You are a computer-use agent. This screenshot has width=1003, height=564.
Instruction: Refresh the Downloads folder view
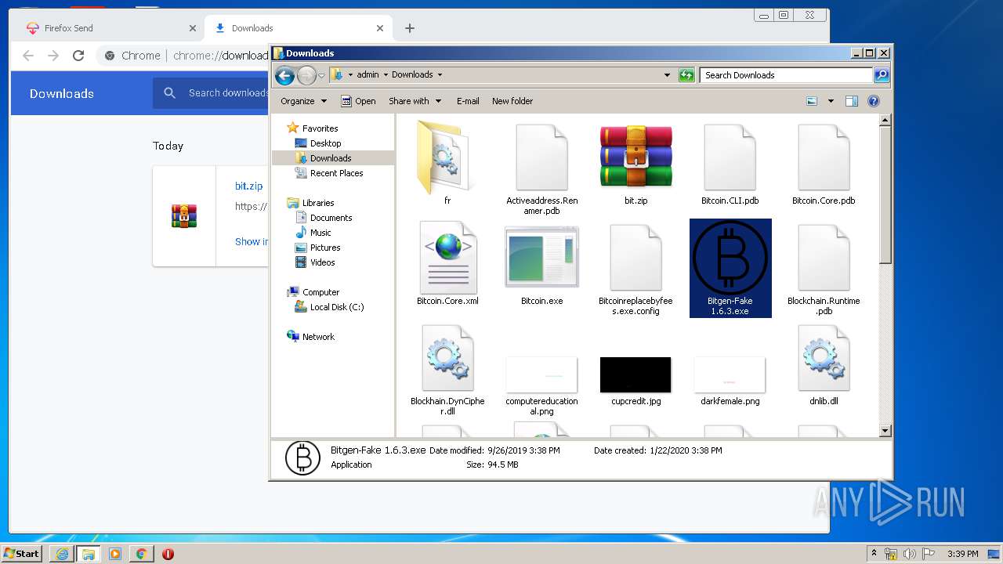click(x=686, y=75)
